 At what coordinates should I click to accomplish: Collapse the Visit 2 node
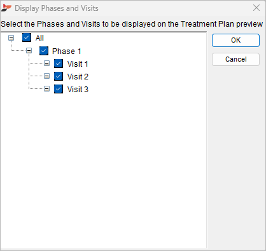point(46,76)
